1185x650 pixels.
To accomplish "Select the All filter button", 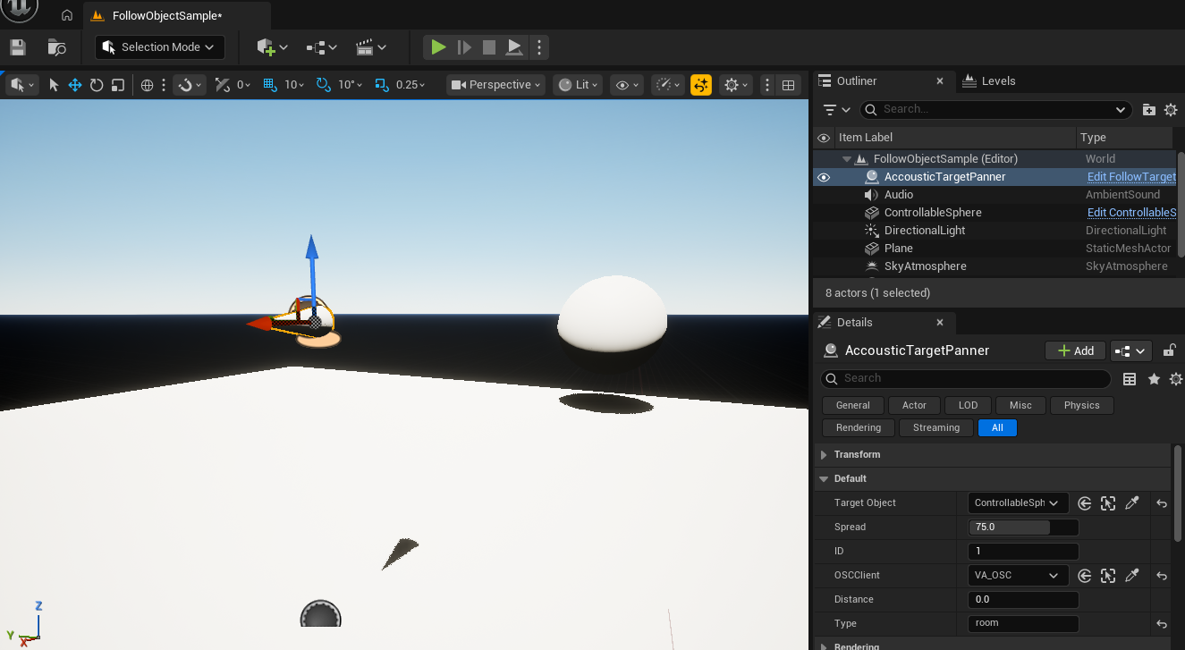I will click(997, 427).
